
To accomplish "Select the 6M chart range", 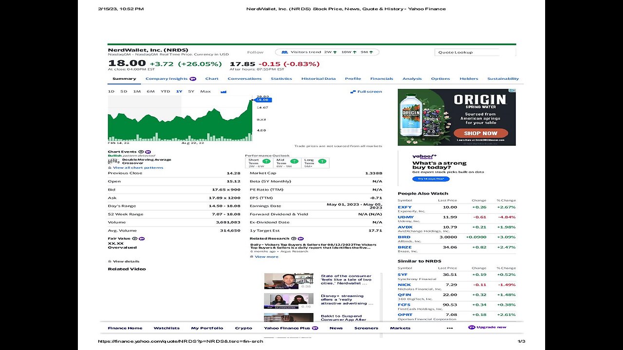I will [150, 91].
